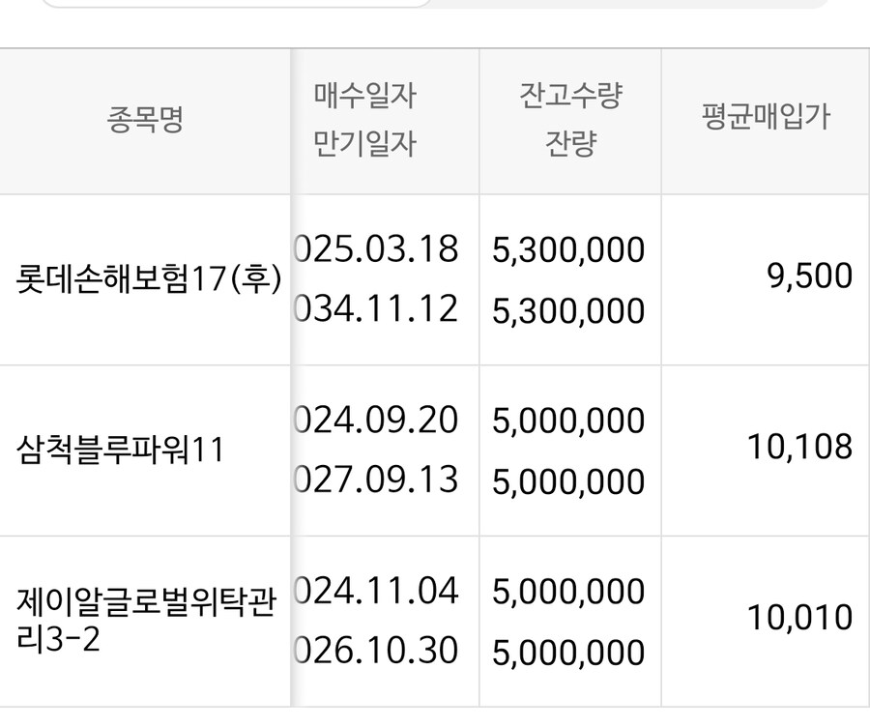
Task: Select purchase date 024.11.04
Action: (x=375, y=590)
